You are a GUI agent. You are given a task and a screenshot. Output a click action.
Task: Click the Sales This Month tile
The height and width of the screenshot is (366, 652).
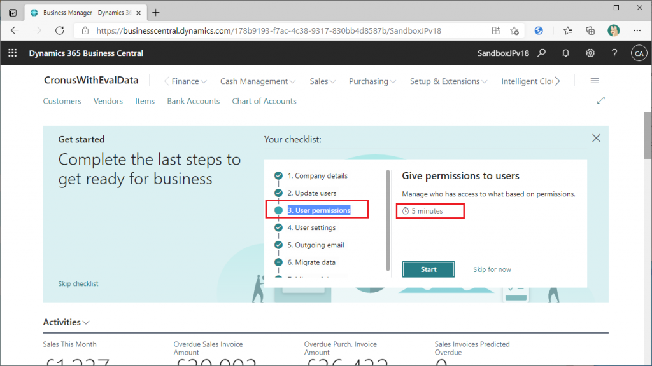(76, 353)
